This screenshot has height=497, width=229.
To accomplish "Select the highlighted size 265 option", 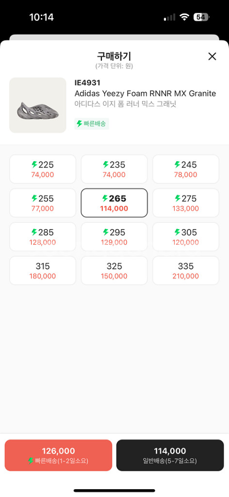I will (114, 203).
